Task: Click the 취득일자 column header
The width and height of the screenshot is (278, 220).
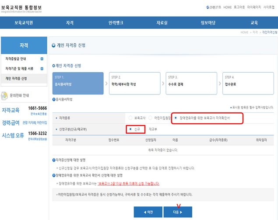Action: pos(261,140)
